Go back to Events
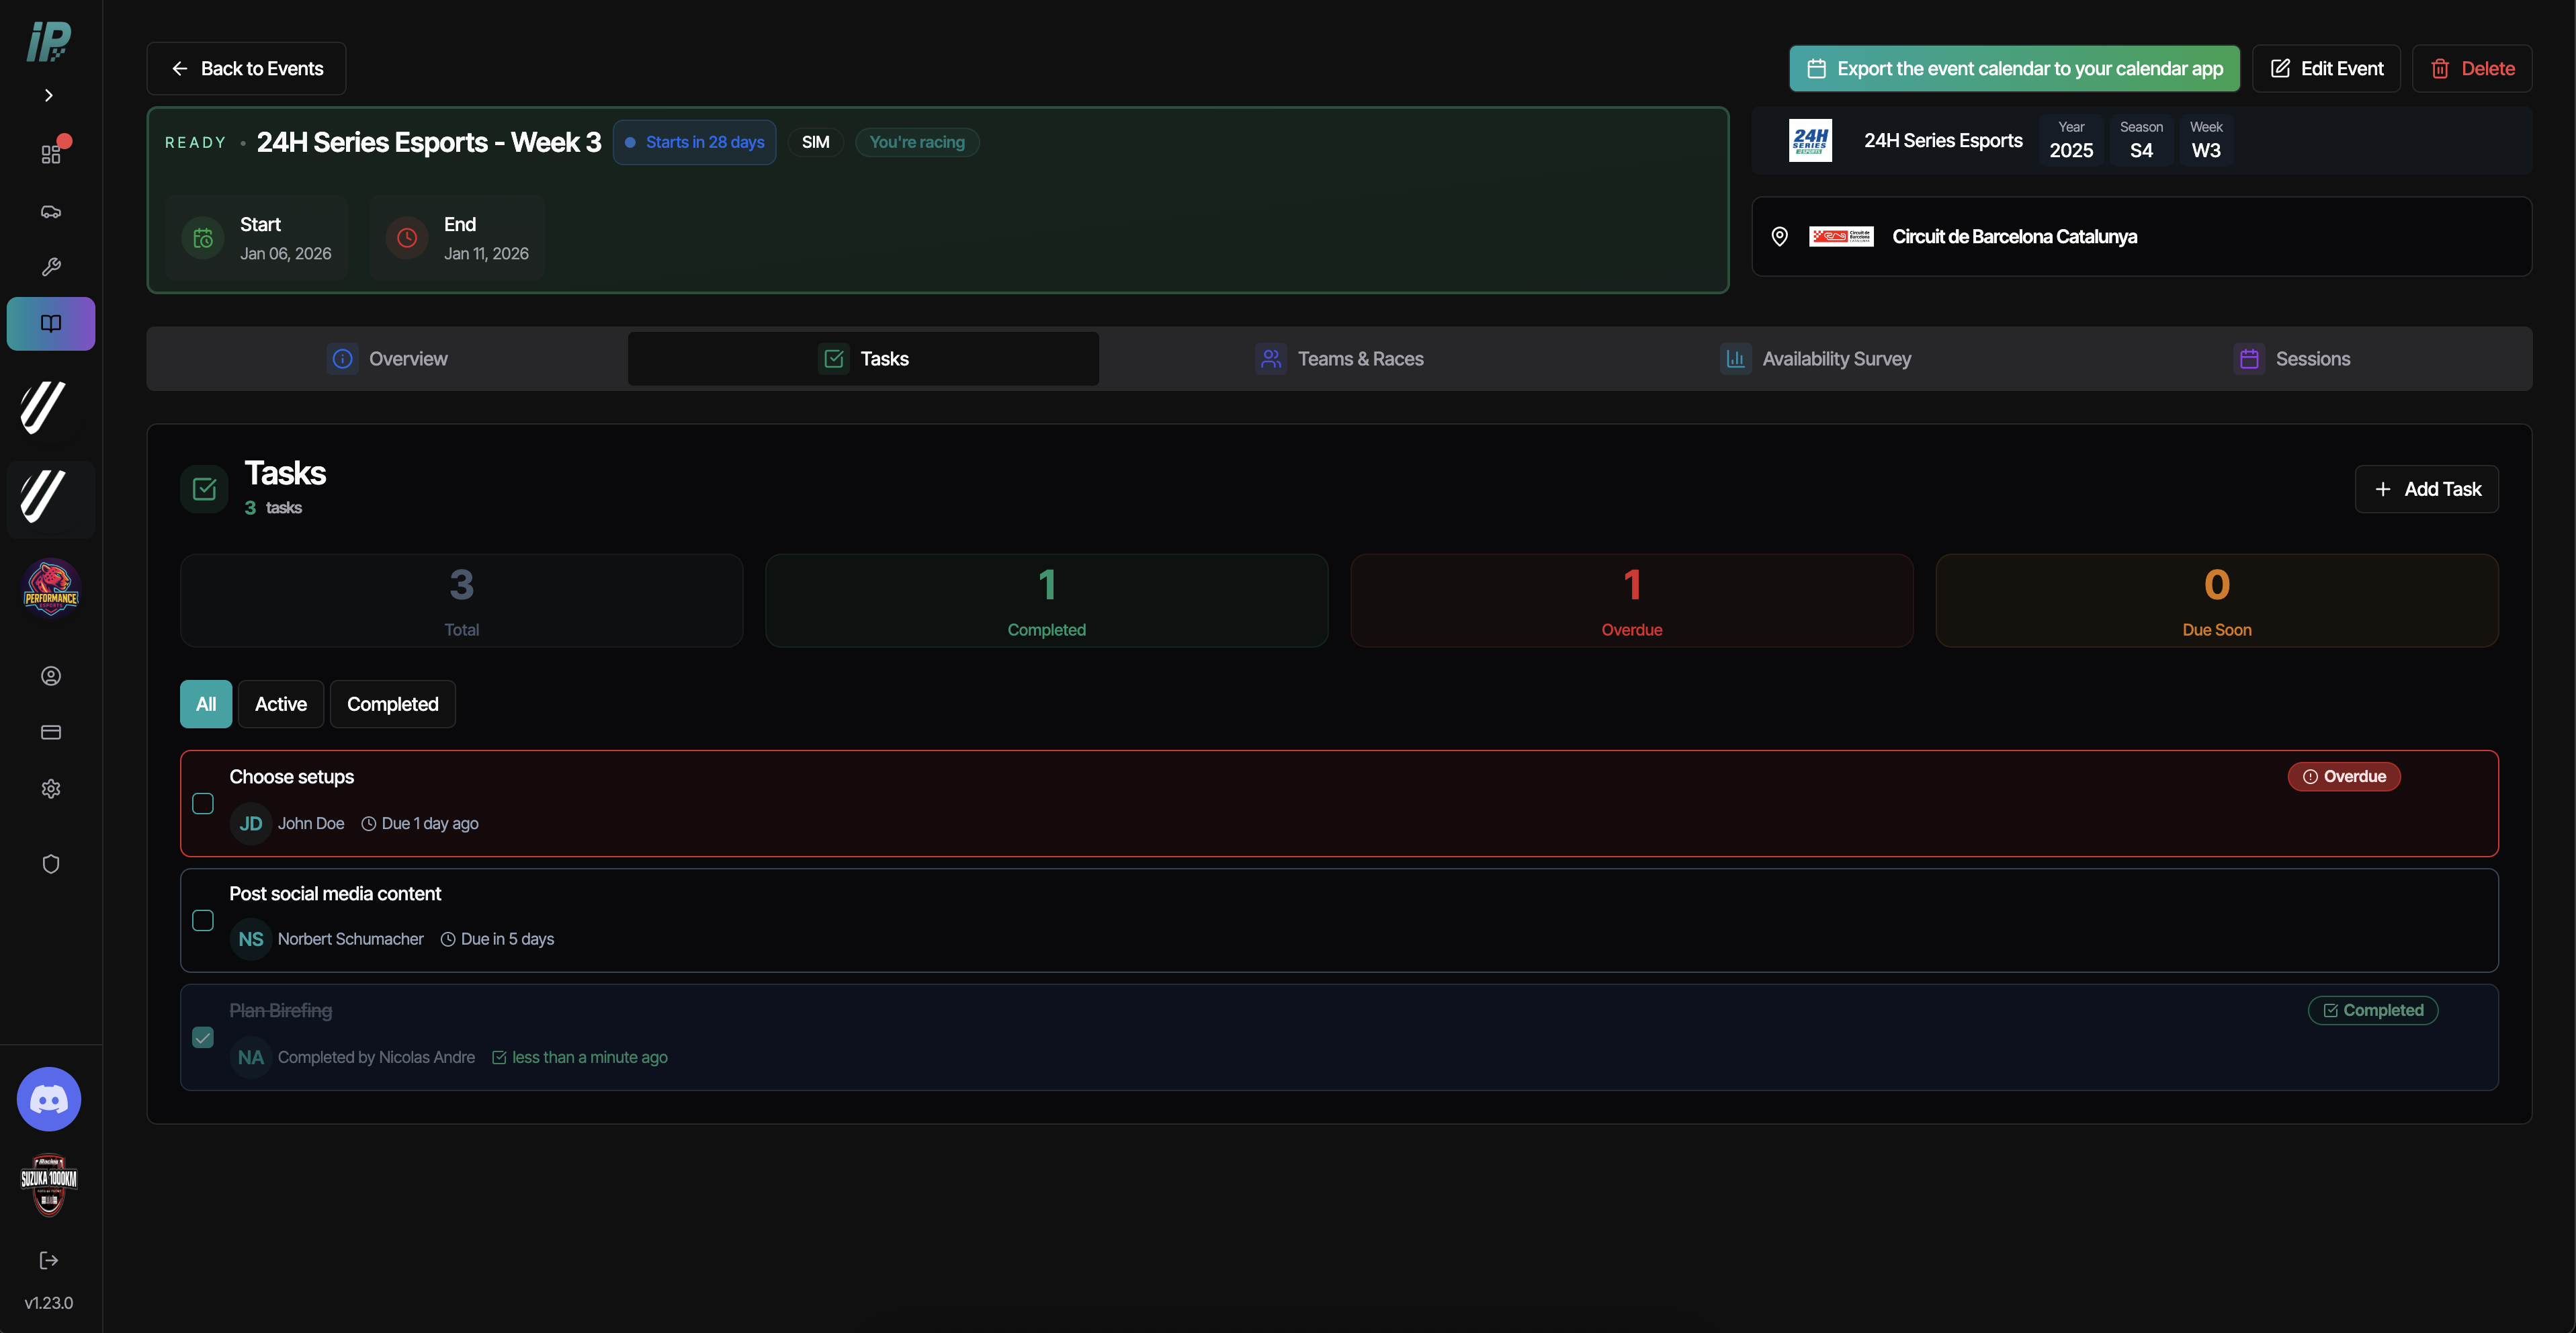2576x1333 pixels. (246, 69)
